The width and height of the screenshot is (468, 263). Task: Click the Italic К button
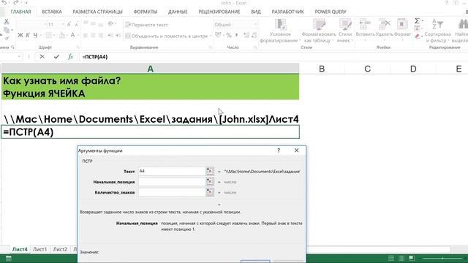click(x=28, y=36)
